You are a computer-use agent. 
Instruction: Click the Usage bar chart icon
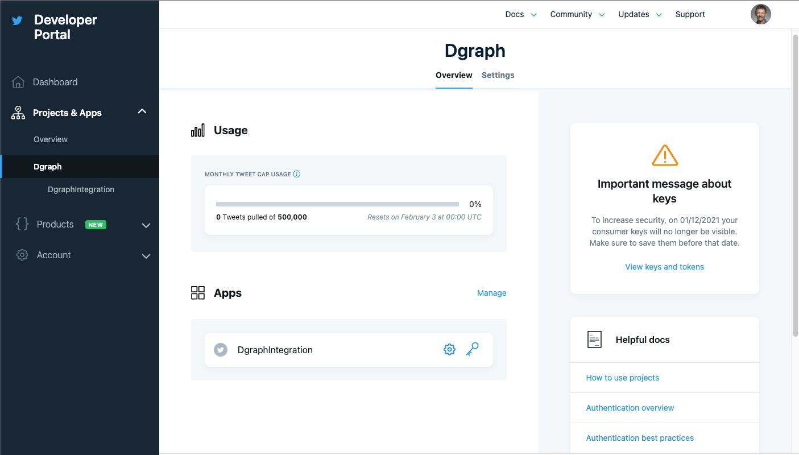coord(198,130)
